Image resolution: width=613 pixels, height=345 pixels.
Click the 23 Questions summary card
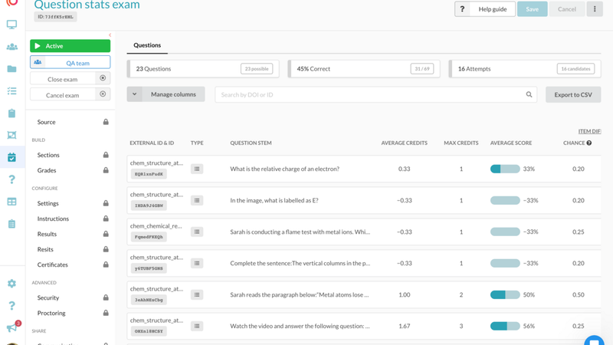tap(203, 69)
